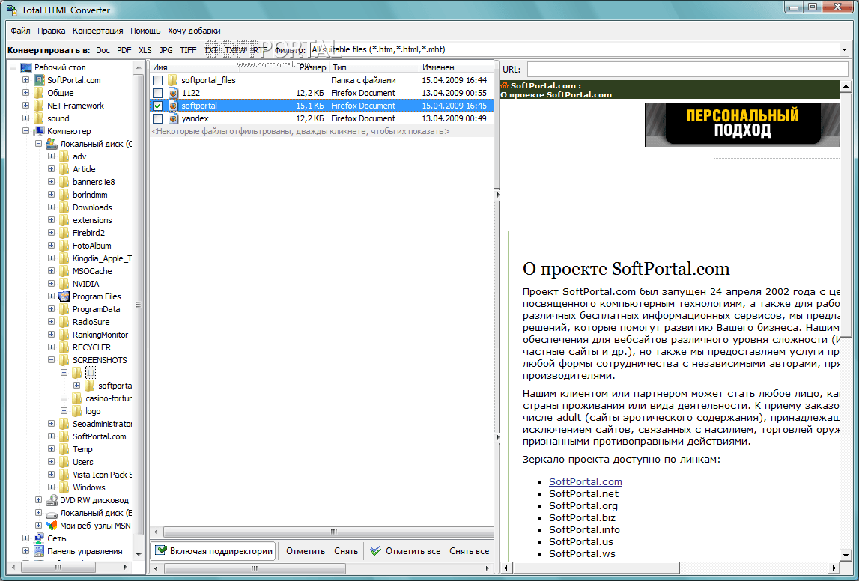Screen dimensions: 859x581
Task: Click the Компьютер computer icon in tree
Action: (38, 131)
